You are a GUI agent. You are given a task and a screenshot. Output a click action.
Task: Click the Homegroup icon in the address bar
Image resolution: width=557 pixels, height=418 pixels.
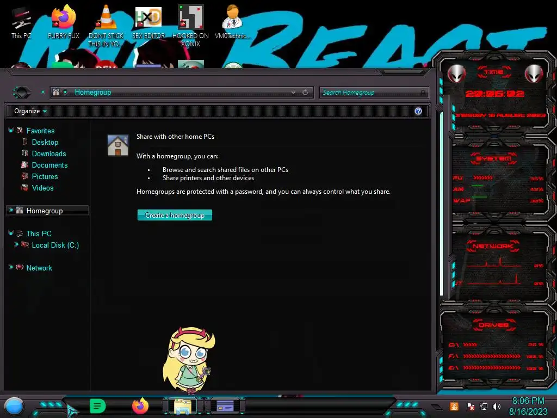click(x=56, y=93)
